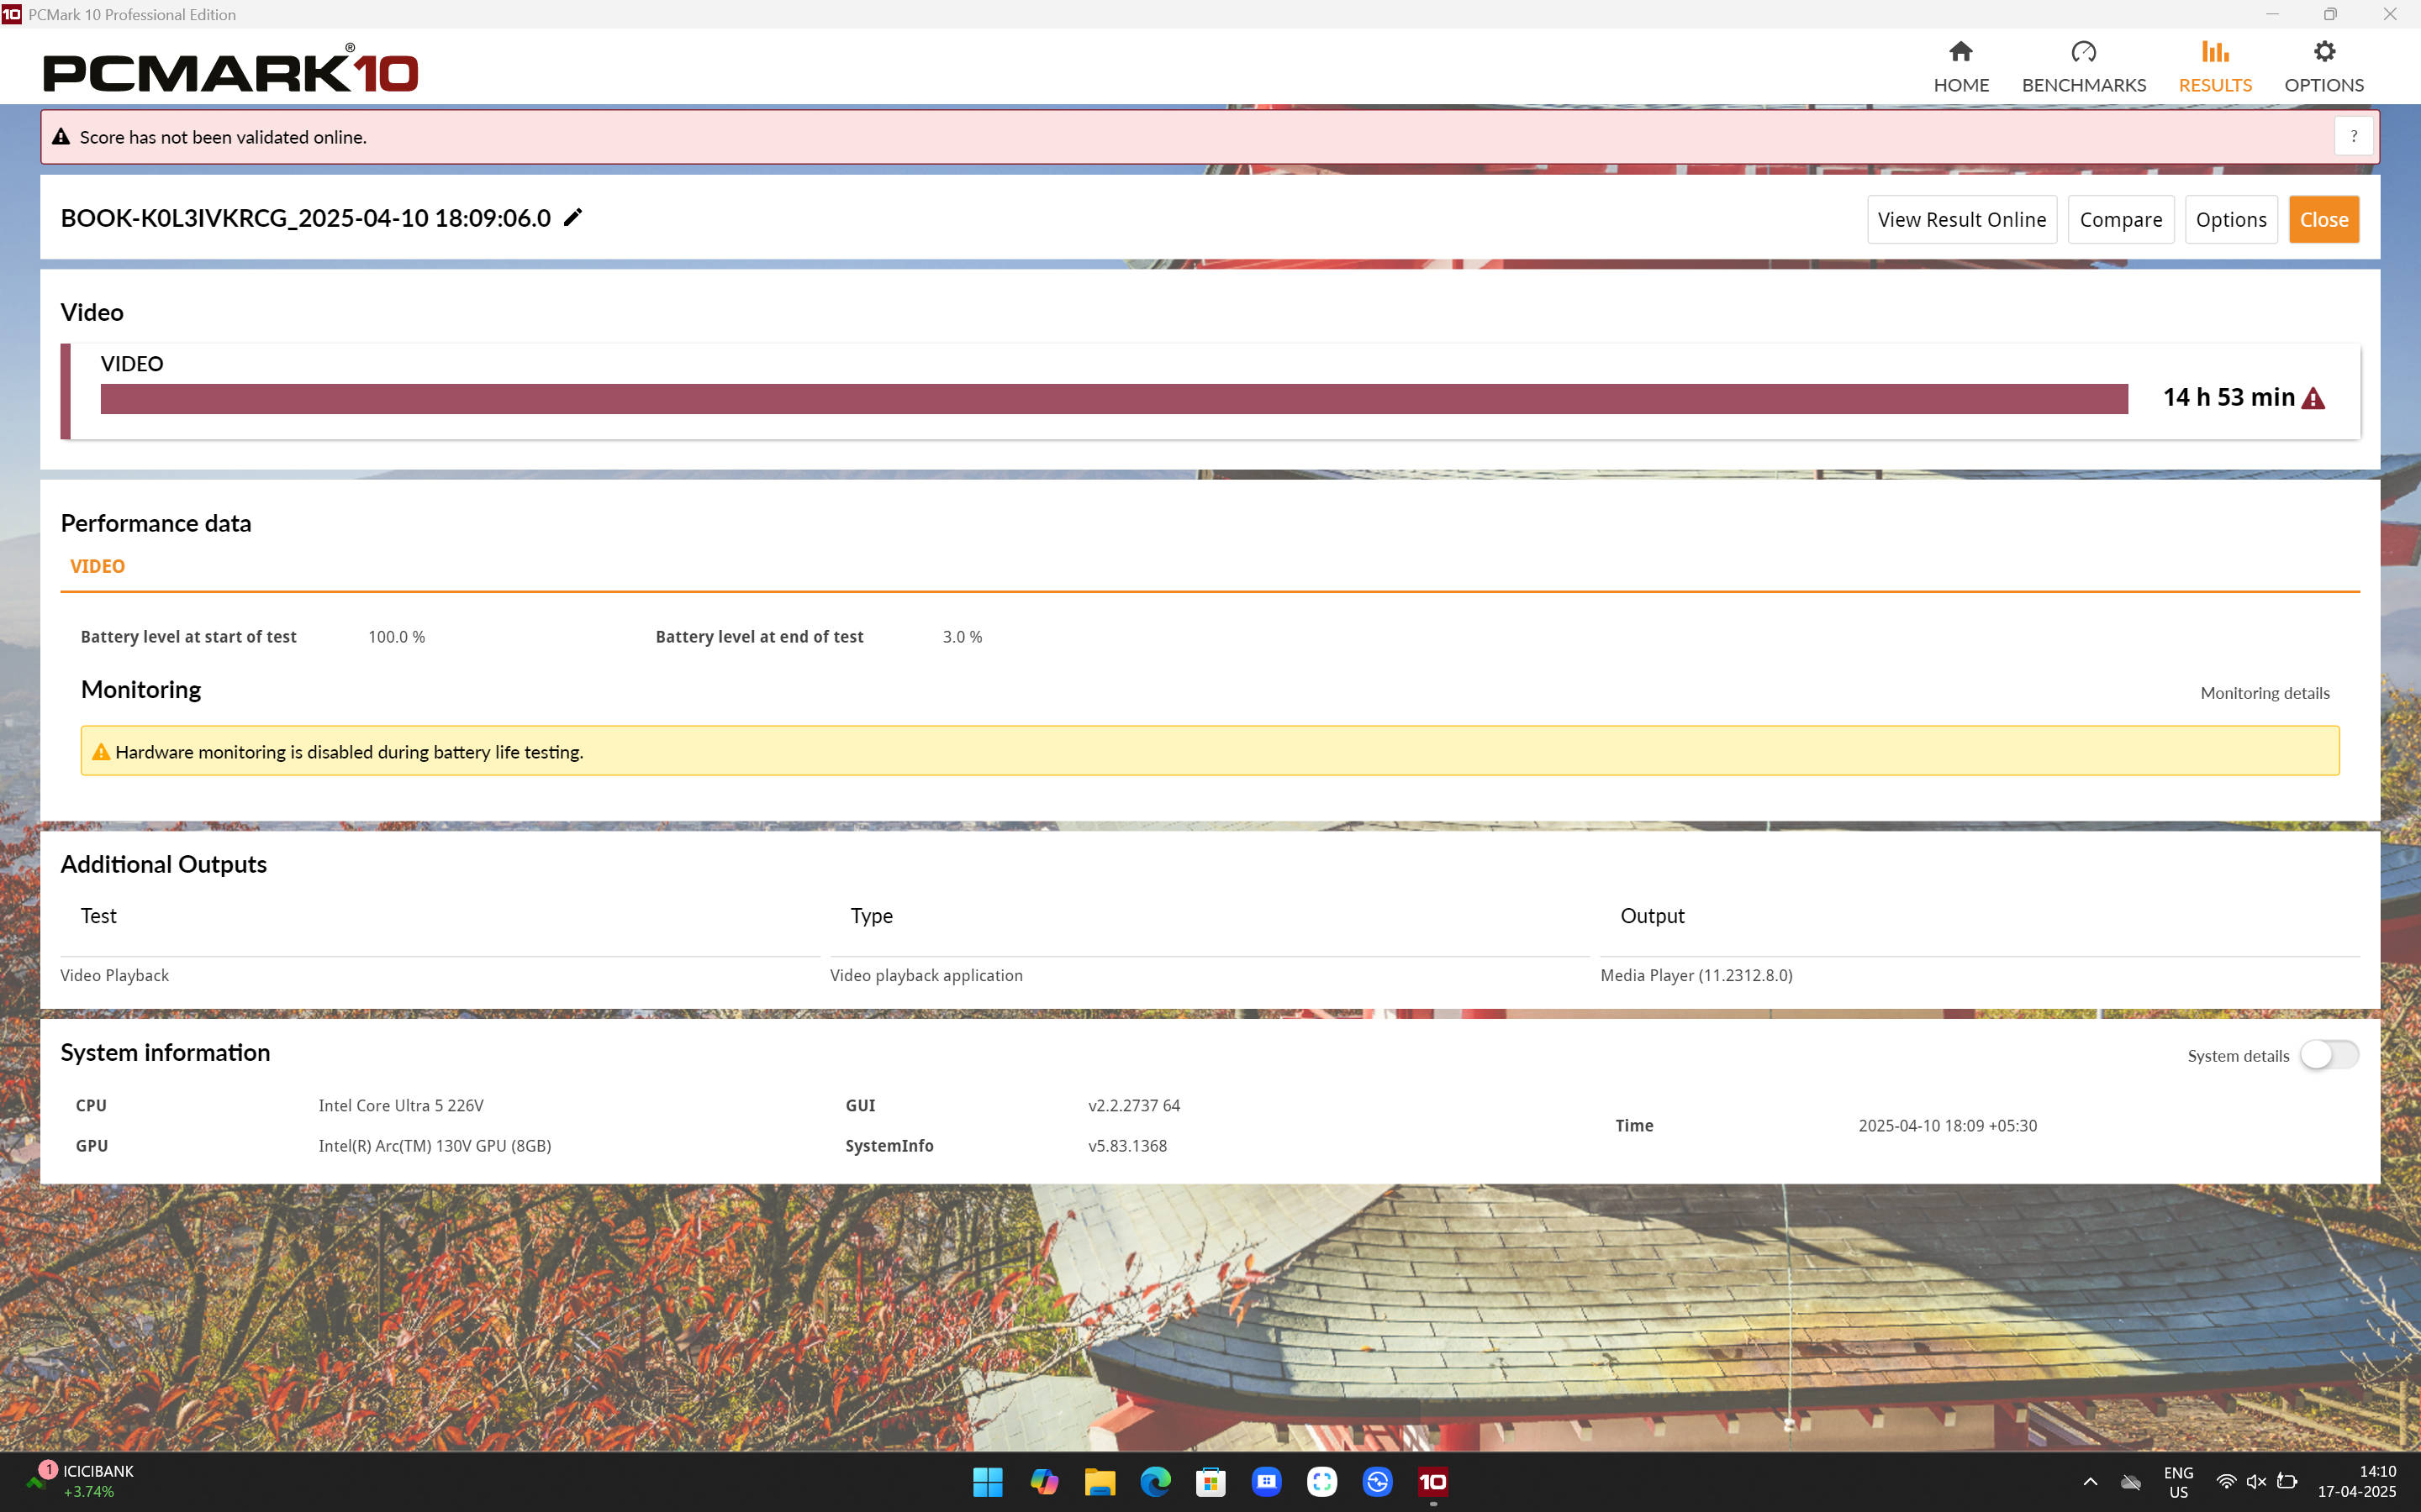Open the ICICIBANK stock widget
Image resolution: width=2421 pixels, height=1512 pixels.
[80, 1481]
